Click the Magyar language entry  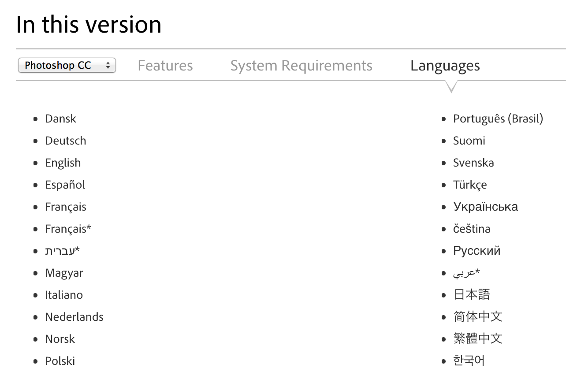coord(64,273)
